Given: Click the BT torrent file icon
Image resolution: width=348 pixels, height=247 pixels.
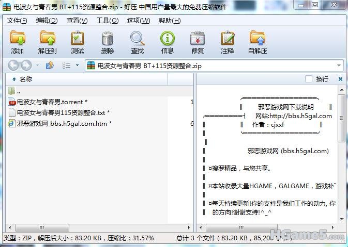Looking at the screenshot, I should point(12,102).
